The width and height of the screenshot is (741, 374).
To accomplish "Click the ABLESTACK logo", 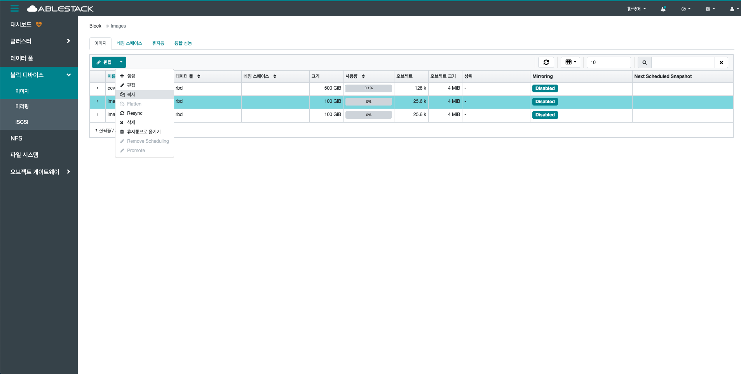I will (59, 9).
